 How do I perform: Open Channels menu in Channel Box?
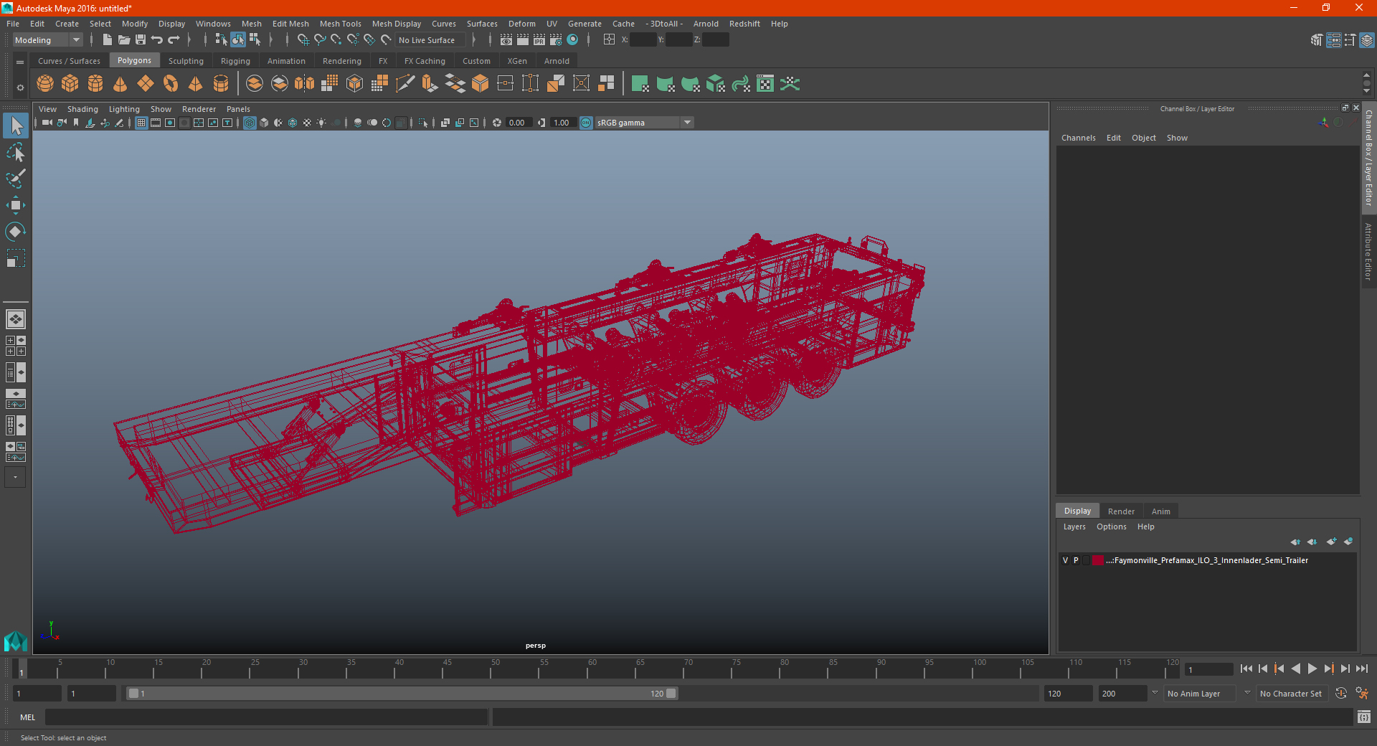(1078, 138)
